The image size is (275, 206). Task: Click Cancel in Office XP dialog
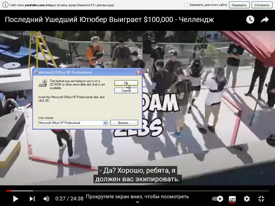point(126,91)
